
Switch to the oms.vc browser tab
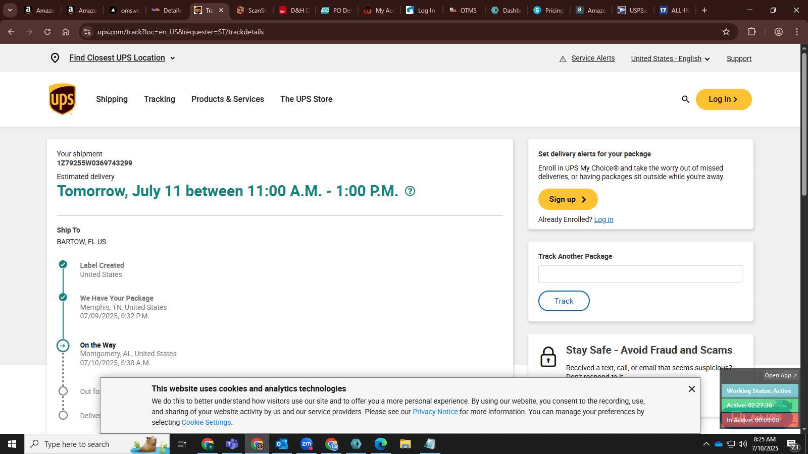click(124, 10)
